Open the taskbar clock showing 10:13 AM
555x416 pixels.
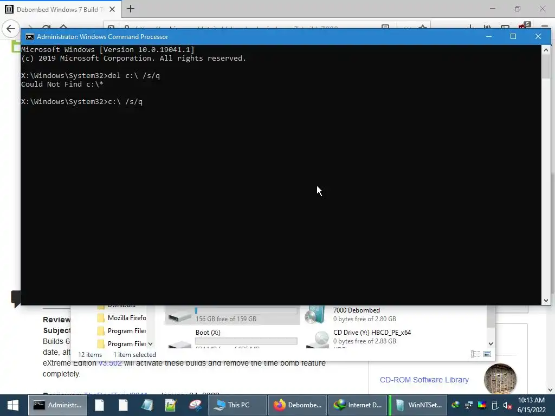[531, 405]
